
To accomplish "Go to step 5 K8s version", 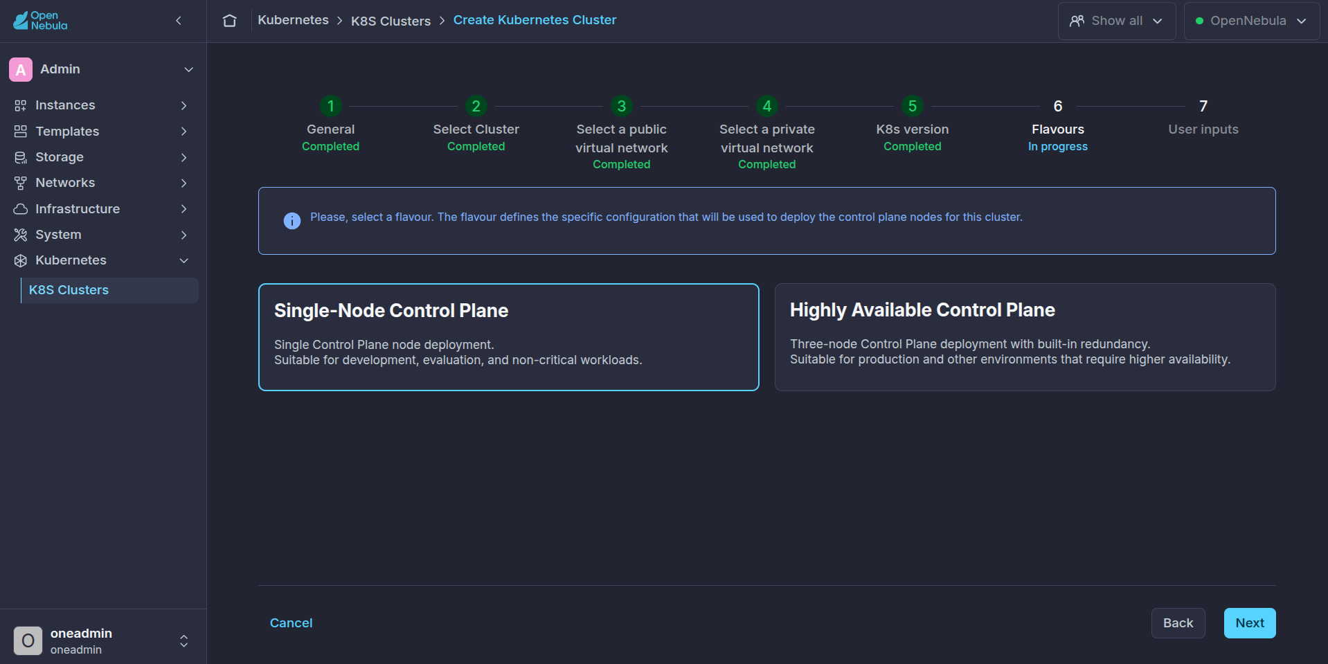I will coord(913,125).
